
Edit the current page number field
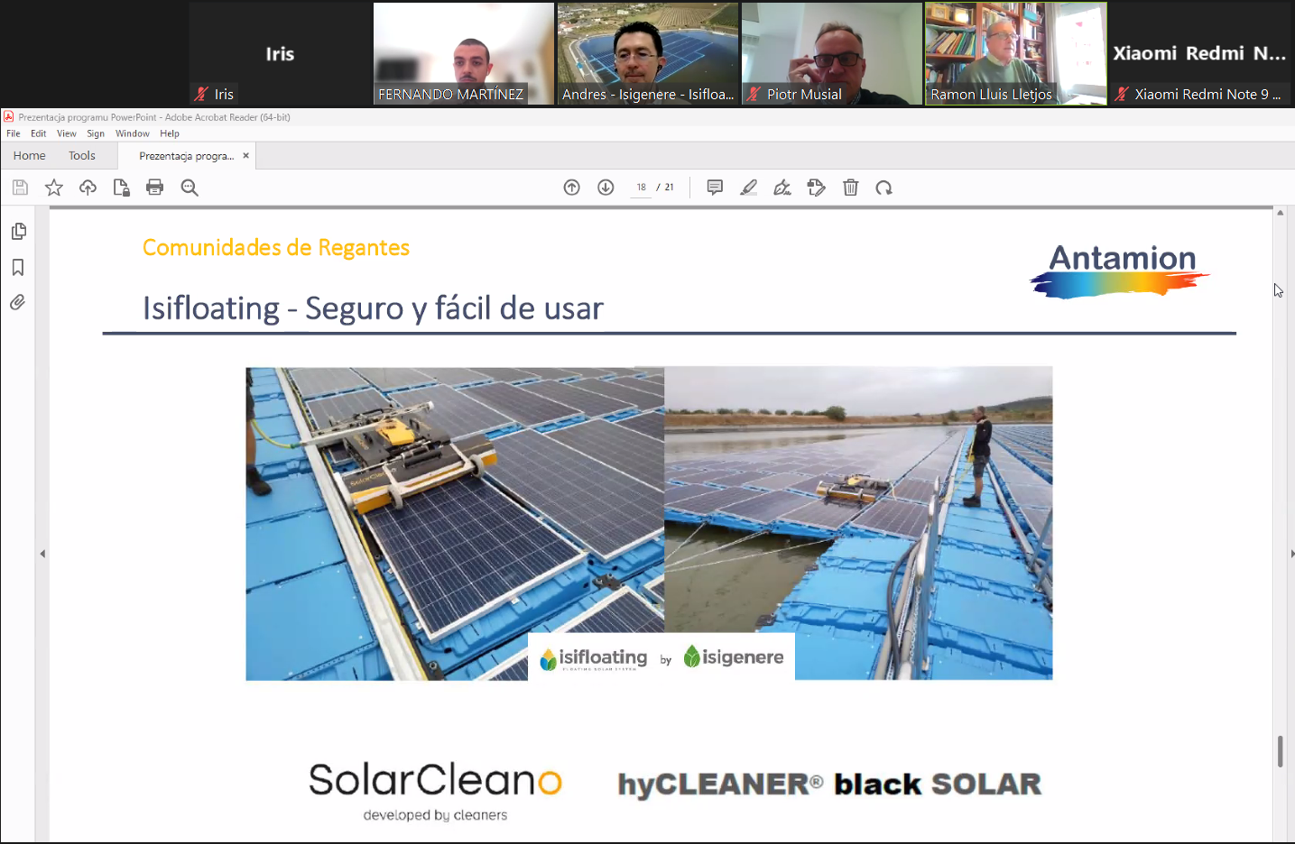[x=641, y=188]
